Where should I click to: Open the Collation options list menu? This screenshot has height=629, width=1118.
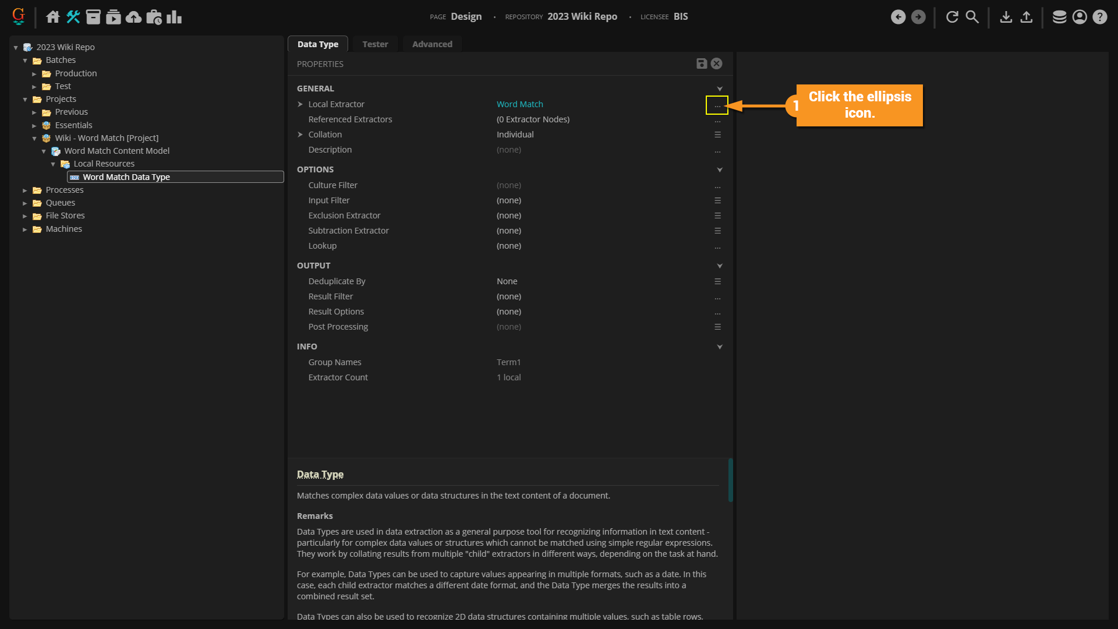point(717,135)
